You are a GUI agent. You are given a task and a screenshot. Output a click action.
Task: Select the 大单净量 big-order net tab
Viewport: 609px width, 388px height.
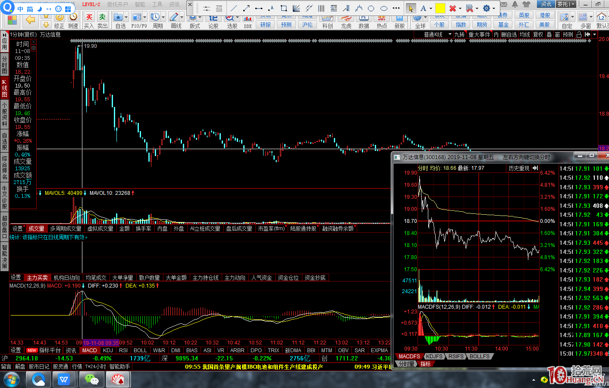pos(122,278)
